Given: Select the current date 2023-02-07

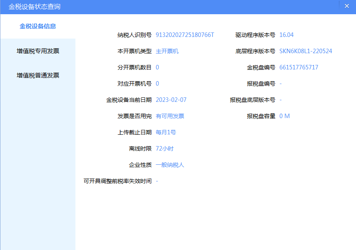Looking at the screenshot, I should (171, 100).
